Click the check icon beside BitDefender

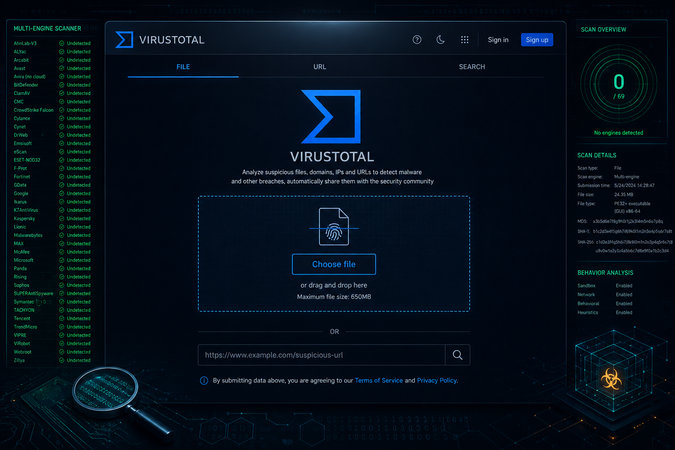coord(62,85)
